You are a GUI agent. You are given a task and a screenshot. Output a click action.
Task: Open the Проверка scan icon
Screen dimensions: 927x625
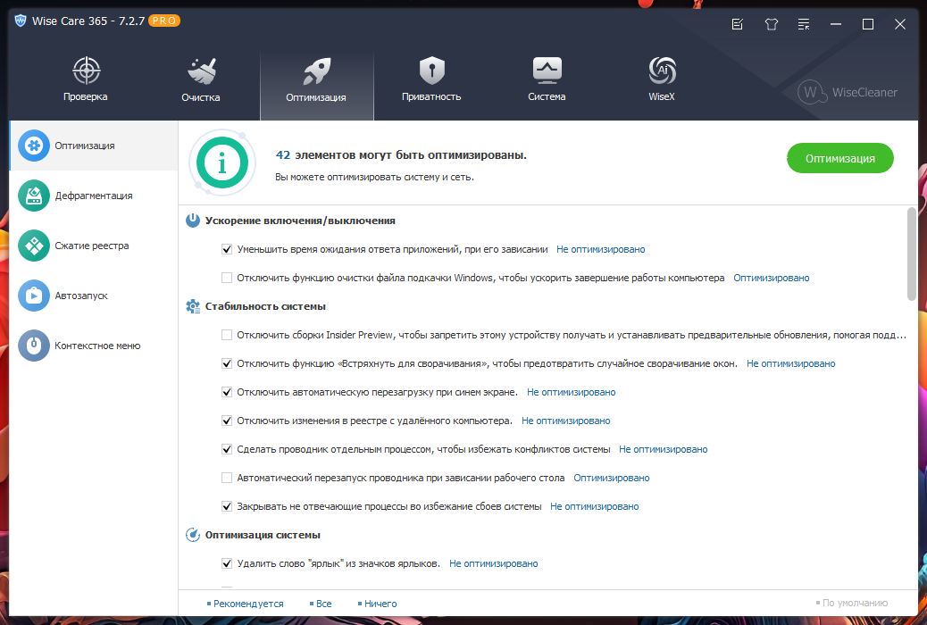[x=87, y=71]
